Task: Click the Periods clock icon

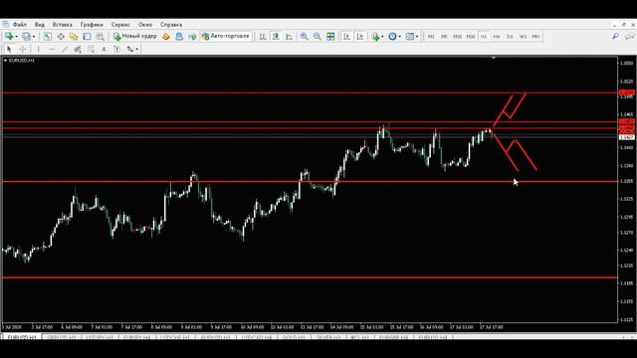Action: (392, 37)
